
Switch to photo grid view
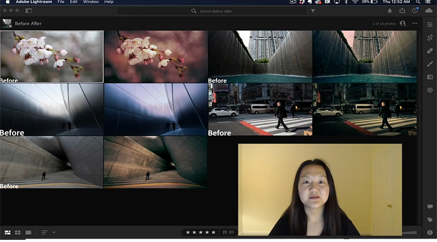point(8,232)
